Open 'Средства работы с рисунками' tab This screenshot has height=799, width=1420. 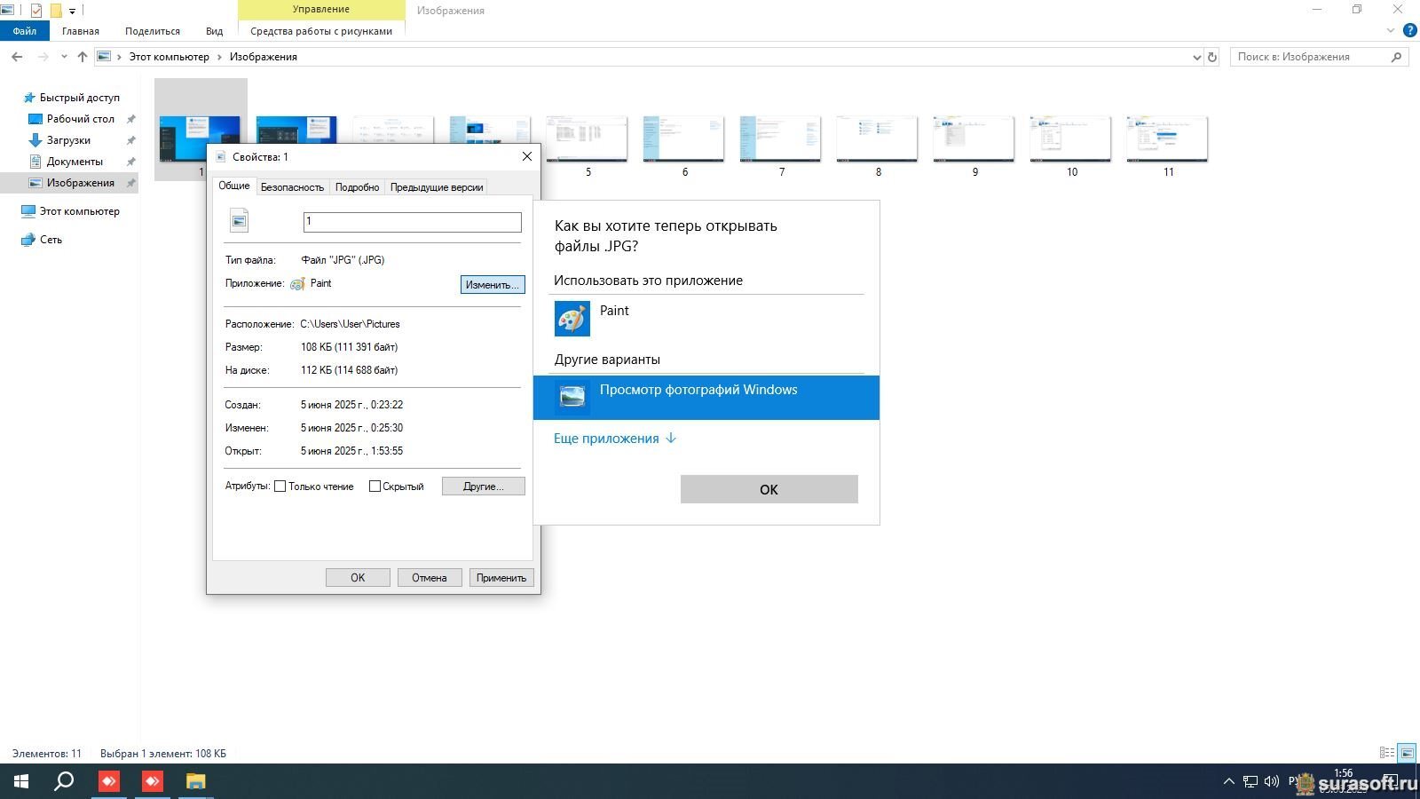coord(321,31)
